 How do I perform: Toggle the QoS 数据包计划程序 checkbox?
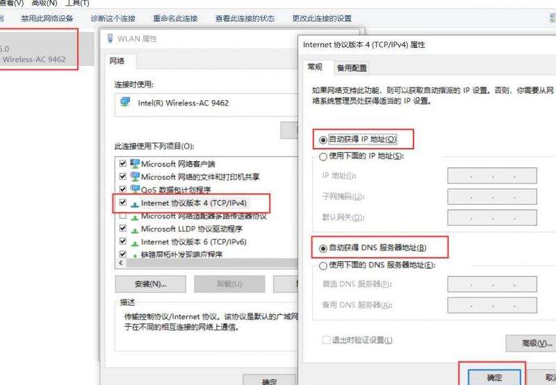point(123,190)
